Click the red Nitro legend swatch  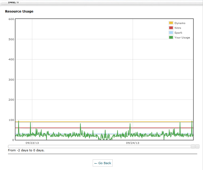pyautogui.click(x=171, y=28)
